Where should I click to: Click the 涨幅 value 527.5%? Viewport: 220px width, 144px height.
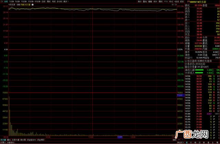[198, 43]
